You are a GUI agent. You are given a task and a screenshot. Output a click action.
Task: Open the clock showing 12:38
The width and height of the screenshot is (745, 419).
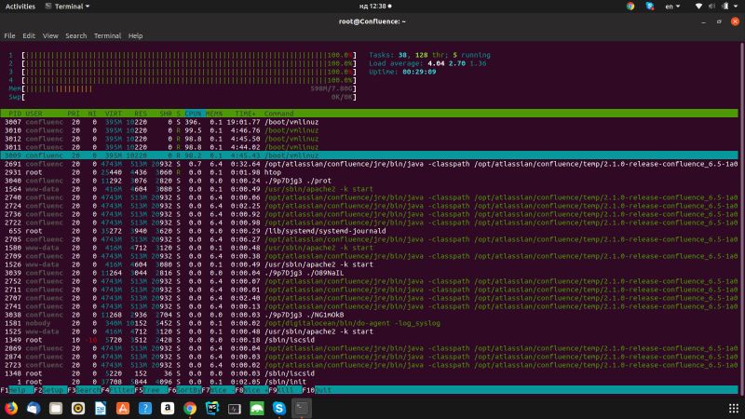(x=375, y=7)
